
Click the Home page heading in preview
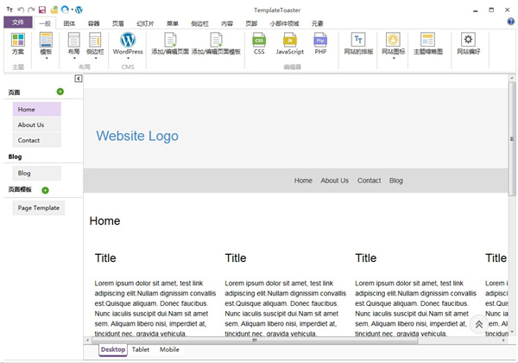[104, 221]
